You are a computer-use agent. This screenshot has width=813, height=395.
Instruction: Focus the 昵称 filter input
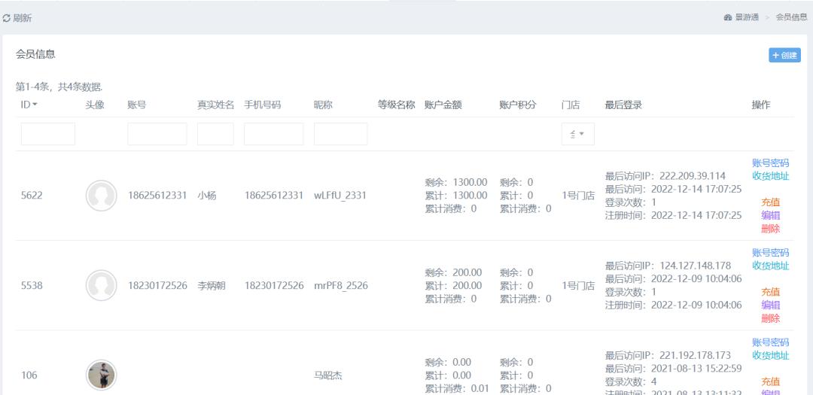pos(341,134)
